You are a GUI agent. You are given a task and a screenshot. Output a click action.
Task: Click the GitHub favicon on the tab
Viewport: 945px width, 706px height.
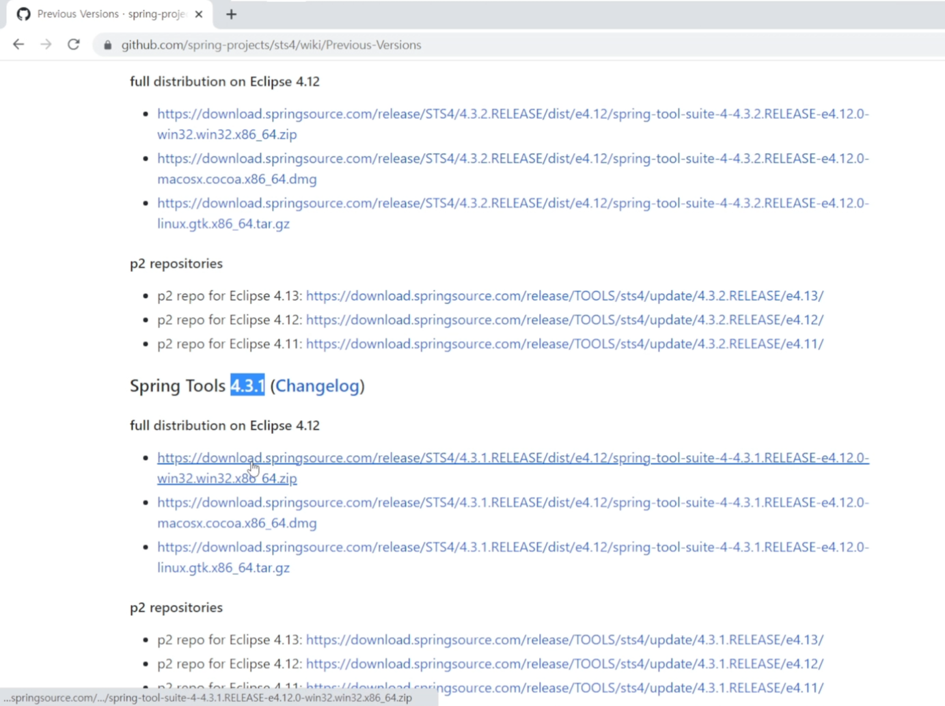point(24,14)
